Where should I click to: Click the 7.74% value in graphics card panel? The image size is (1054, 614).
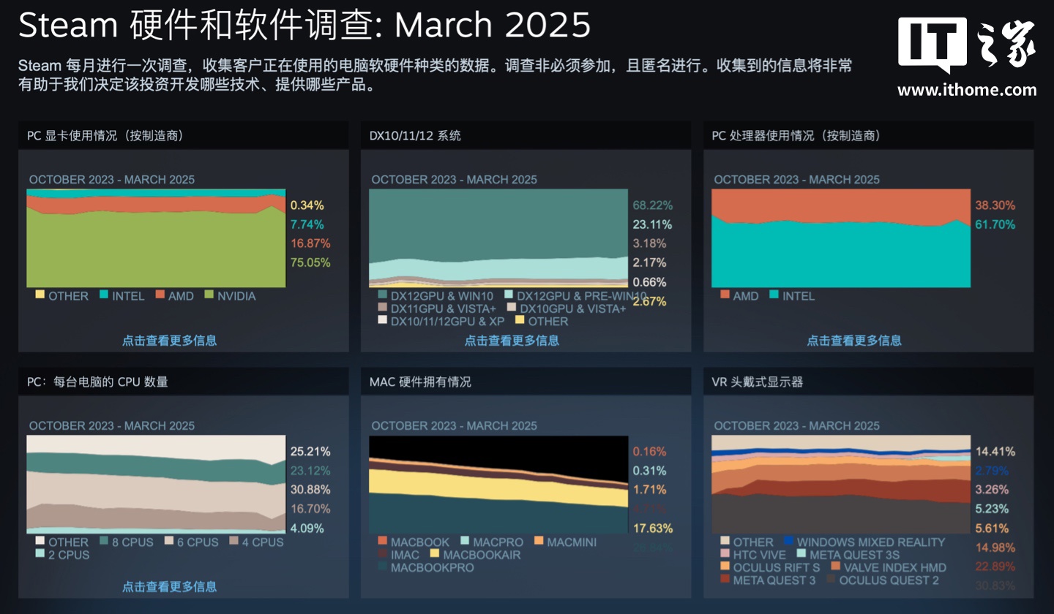[307, 224]
